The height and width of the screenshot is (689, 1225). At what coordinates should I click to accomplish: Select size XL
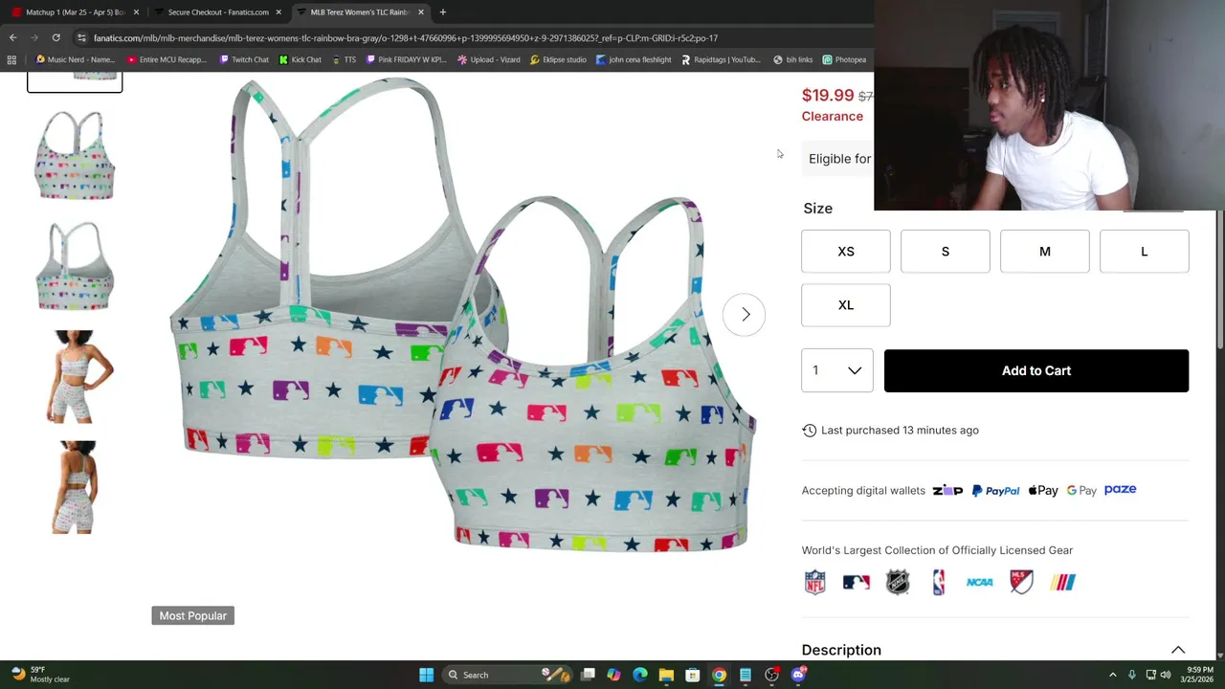point(846,305)
